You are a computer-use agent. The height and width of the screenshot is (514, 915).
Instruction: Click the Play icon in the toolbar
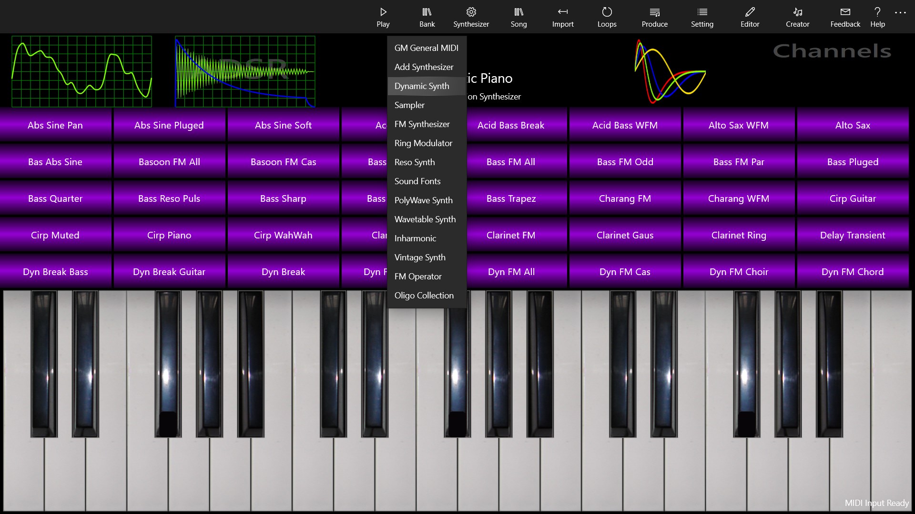click(383, 17)
